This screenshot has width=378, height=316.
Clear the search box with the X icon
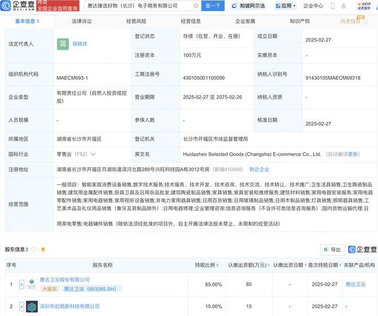195,6
